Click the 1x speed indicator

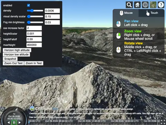14,114
